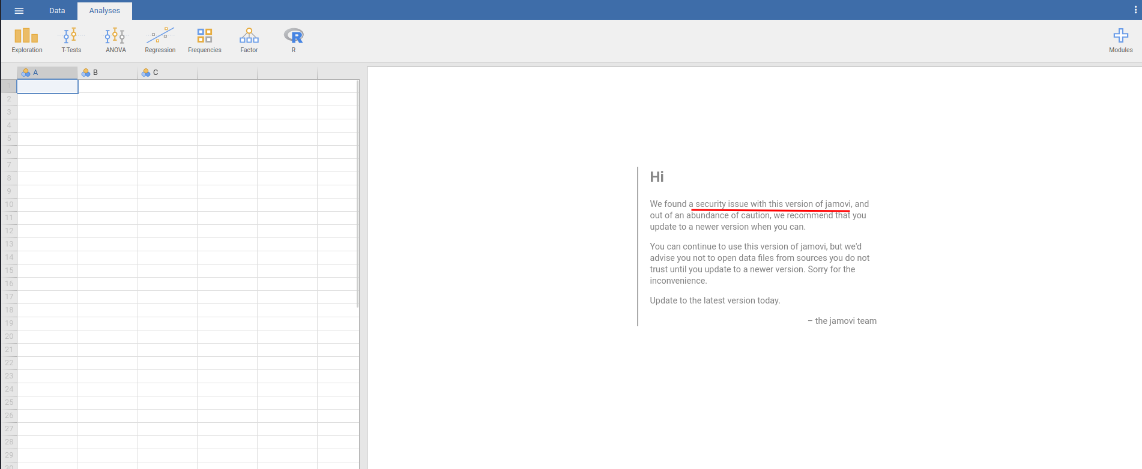The width and height of the screenshot is (1142, 469).
Task: Select row 10 header
Action: click(x=9, y=205)
